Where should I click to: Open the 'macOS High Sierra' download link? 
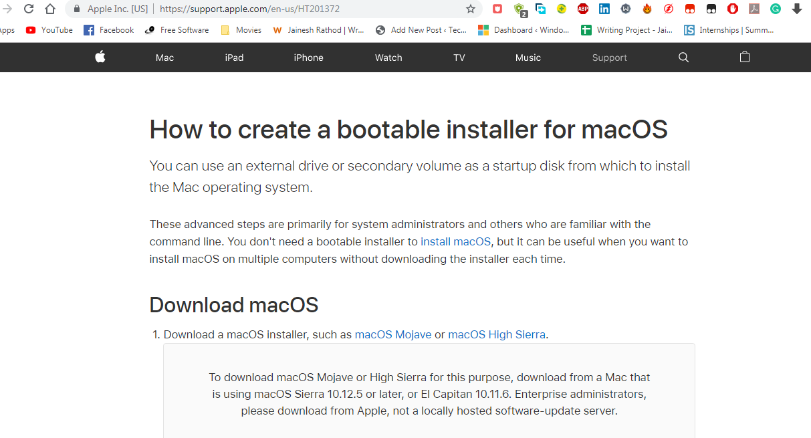[x=497, y=334]
